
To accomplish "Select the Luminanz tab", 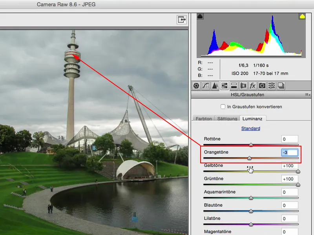I will click(x=252, y=119).
